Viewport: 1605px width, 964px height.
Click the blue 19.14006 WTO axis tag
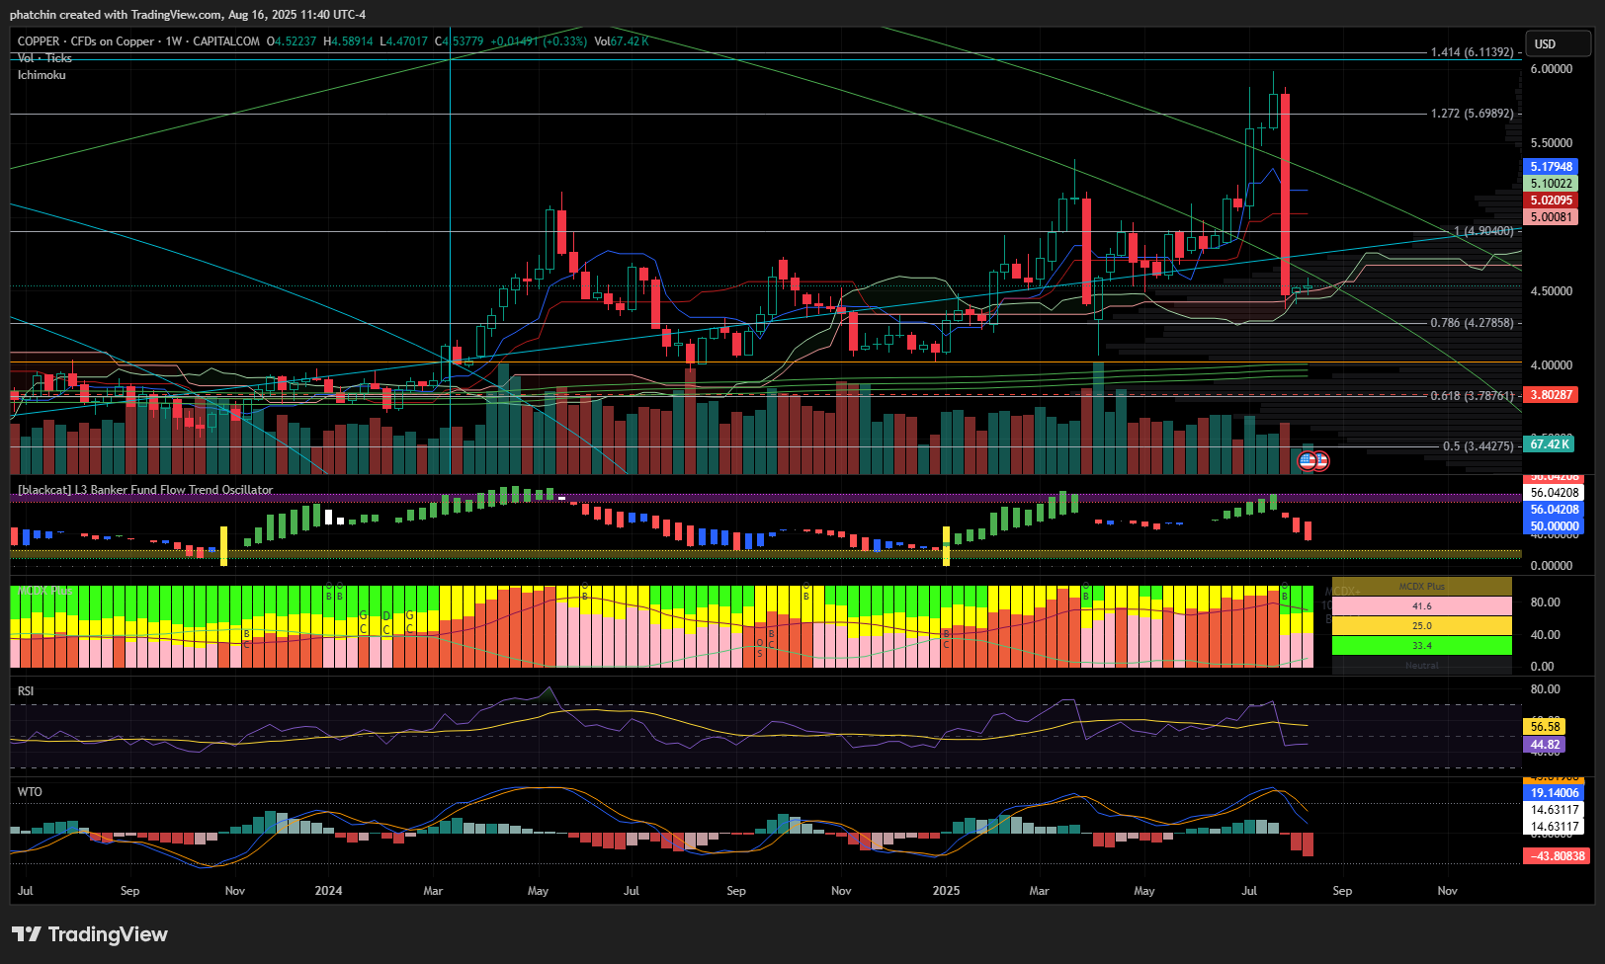tap(1554, 793)
